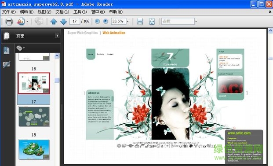The image size is (273, 166).
Task: Click the document vertical scrollbar thumb
Action: (x=270, y=59)
